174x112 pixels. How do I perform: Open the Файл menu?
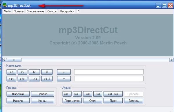(x=7, y=11)
